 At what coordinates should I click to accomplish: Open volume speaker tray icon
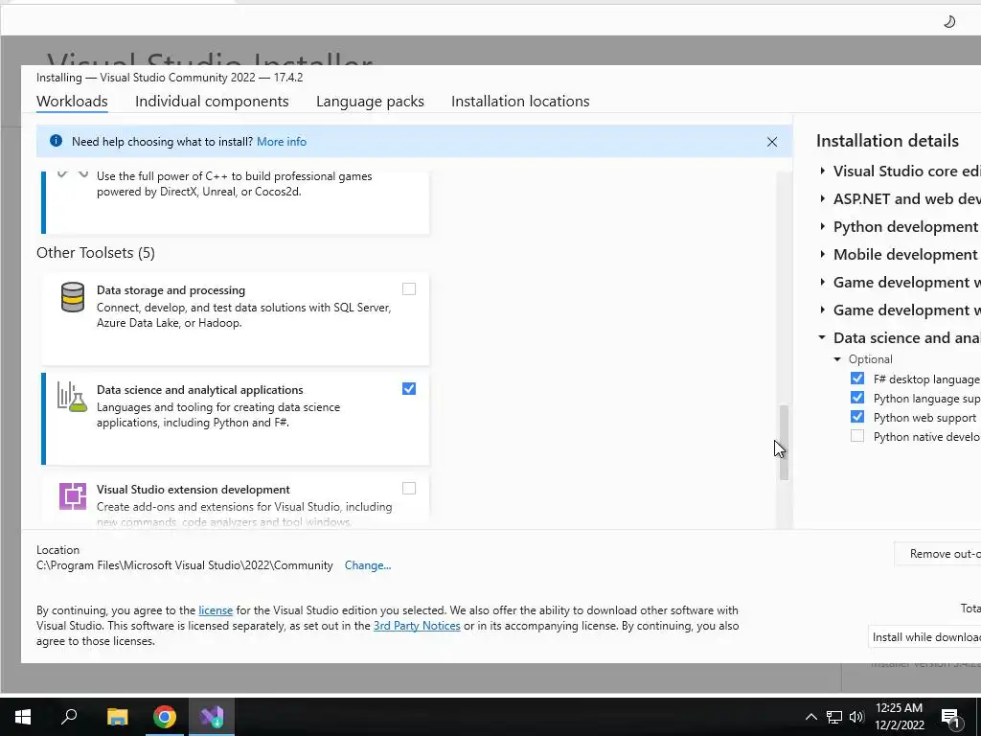coord(856,717)
